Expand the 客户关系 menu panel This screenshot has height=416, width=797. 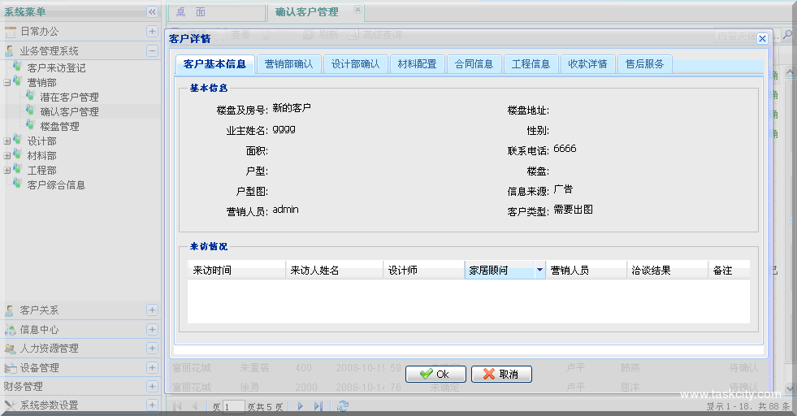(152, 310)
